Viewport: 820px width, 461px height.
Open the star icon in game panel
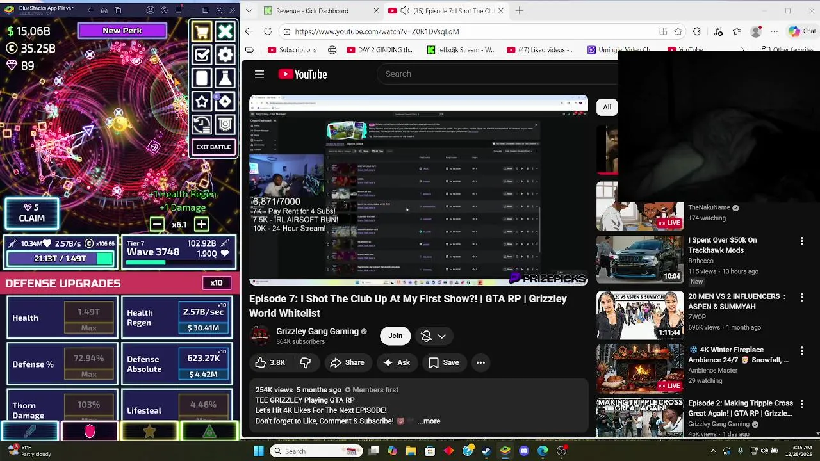point(202,101)
